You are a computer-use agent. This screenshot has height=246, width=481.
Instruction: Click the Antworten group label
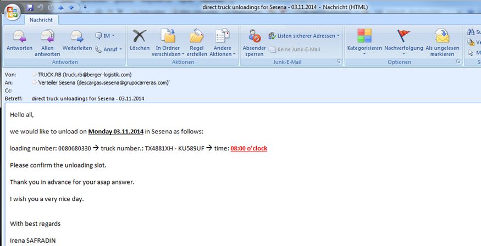pyautogui.click(x=65, y=62)
